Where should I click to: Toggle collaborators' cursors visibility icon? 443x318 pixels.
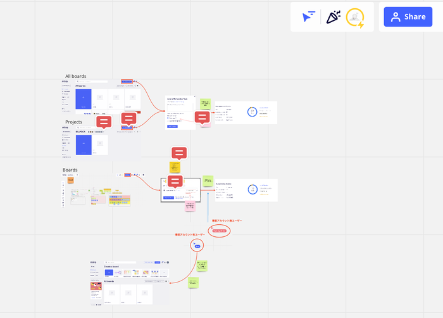[x=308, y=17]
